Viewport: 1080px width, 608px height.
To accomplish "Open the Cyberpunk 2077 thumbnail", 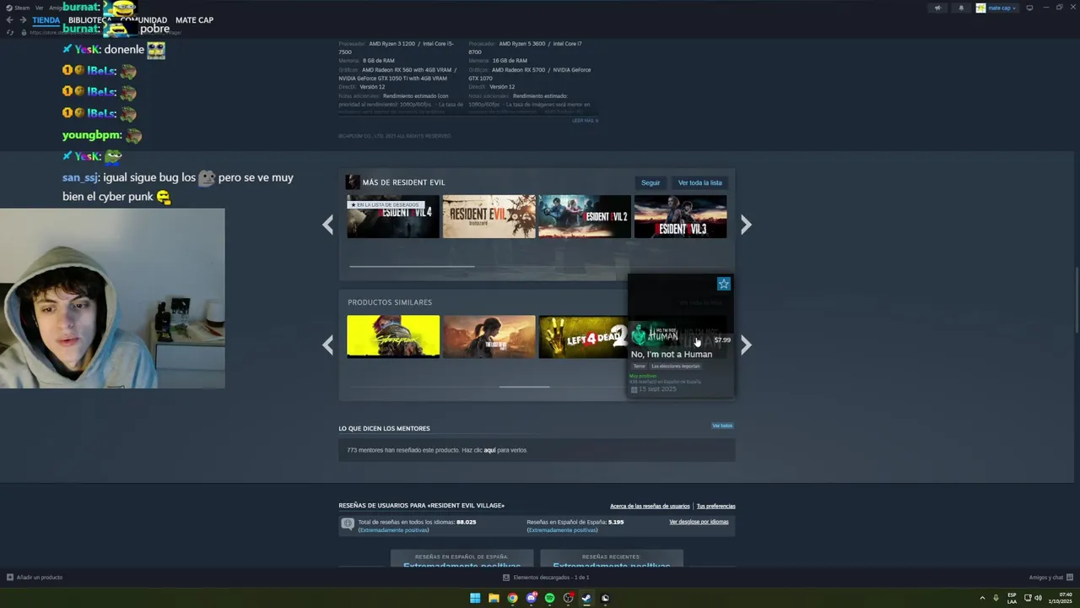I will tap(393, 336).
